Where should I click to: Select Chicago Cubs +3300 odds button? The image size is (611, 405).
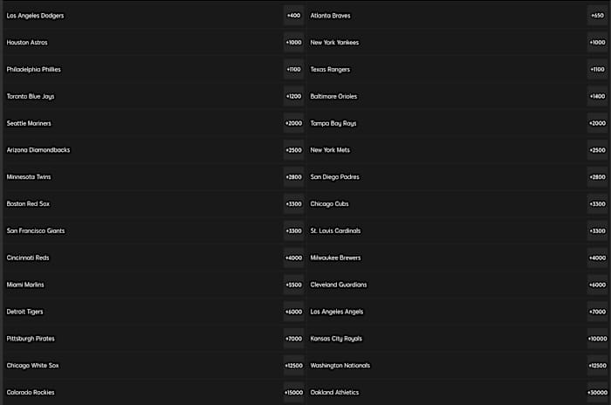[x=597, y=204]
